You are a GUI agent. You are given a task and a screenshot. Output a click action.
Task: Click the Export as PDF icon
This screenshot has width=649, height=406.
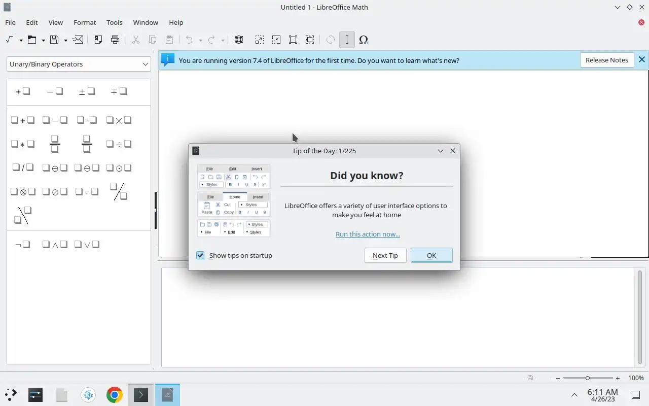point(98,40)
